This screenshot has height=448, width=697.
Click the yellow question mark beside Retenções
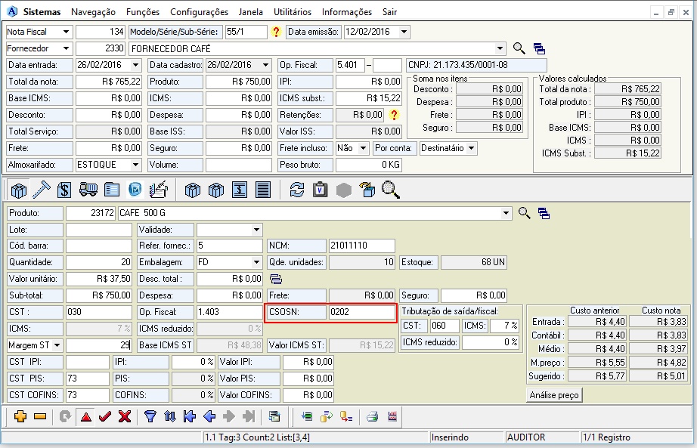(393, 115)
